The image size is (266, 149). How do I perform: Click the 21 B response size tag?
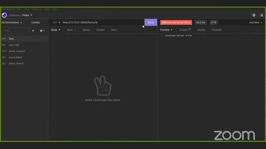[214, 22]
